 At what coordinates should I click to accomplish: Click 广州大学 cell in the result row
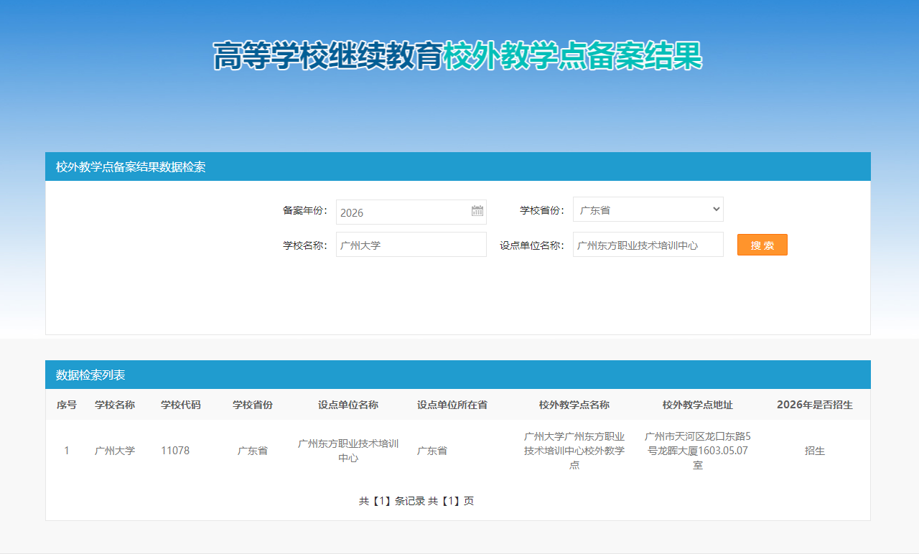tap(115, 451)
